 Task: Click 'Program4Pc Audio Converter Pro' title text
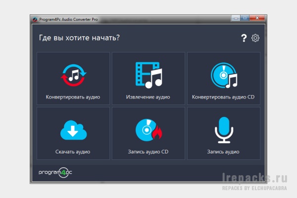[x=69, y=19]
